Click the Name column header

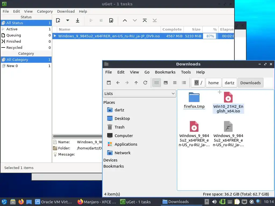coord(109,30)
